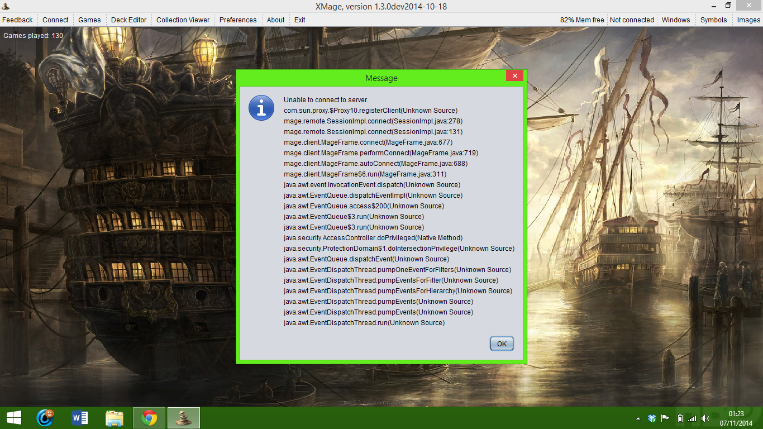Open Preferences from the top bar
The width and height of the screenshot is (763, 429).
click(x=238, y=20)
